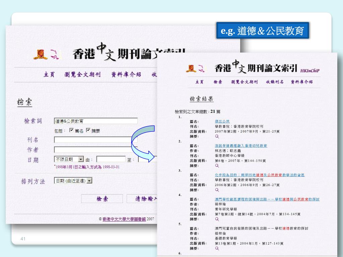Viewport: 343px width, 257px height.
Task: Open the article link 傑出公民
Action: pos(222,121)
